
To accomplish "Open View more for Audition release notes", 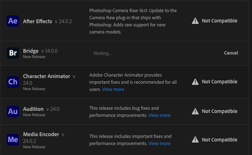I will click(x=159, y=115).
